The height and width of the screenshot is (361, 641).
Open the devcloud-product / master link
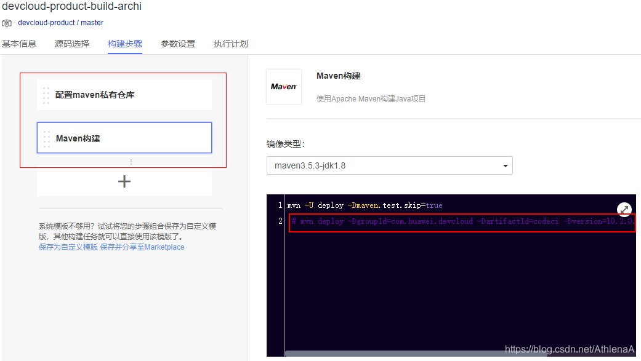point(60,23)
